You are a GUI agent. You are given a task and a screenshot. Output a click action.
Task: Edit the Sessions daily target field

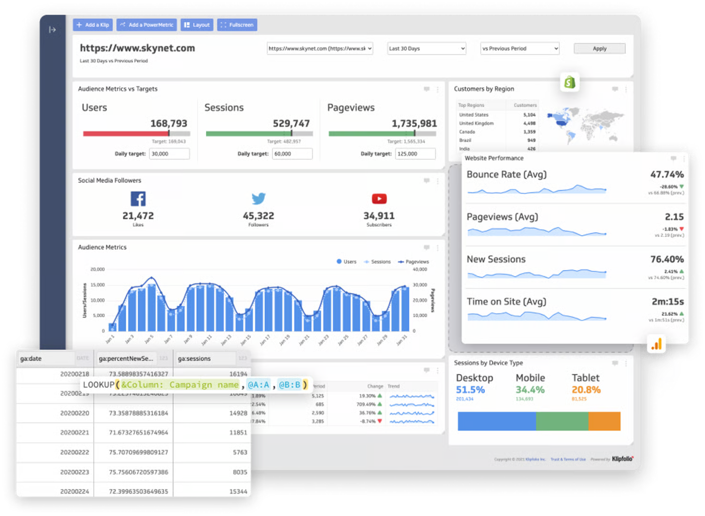point(292,153)
